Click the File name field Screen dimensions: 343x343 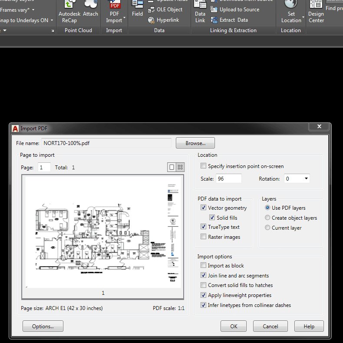coord(106,143)
